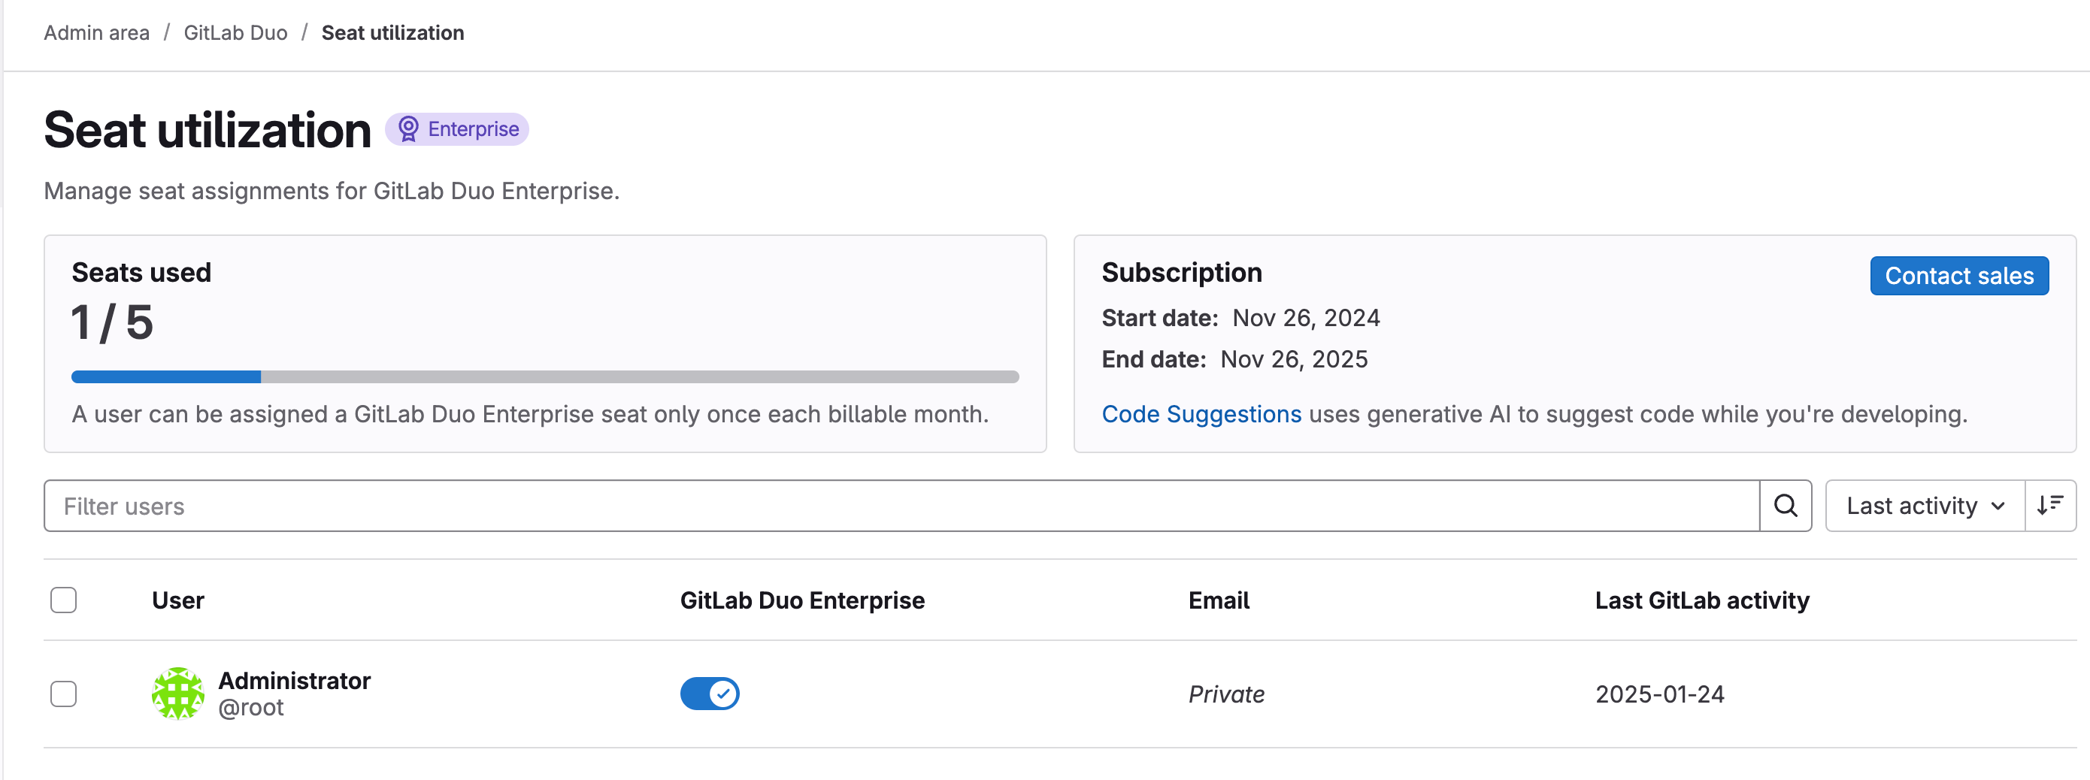Open the Code Suggestions link
2090x780 pixels.
click(1201, 414)
